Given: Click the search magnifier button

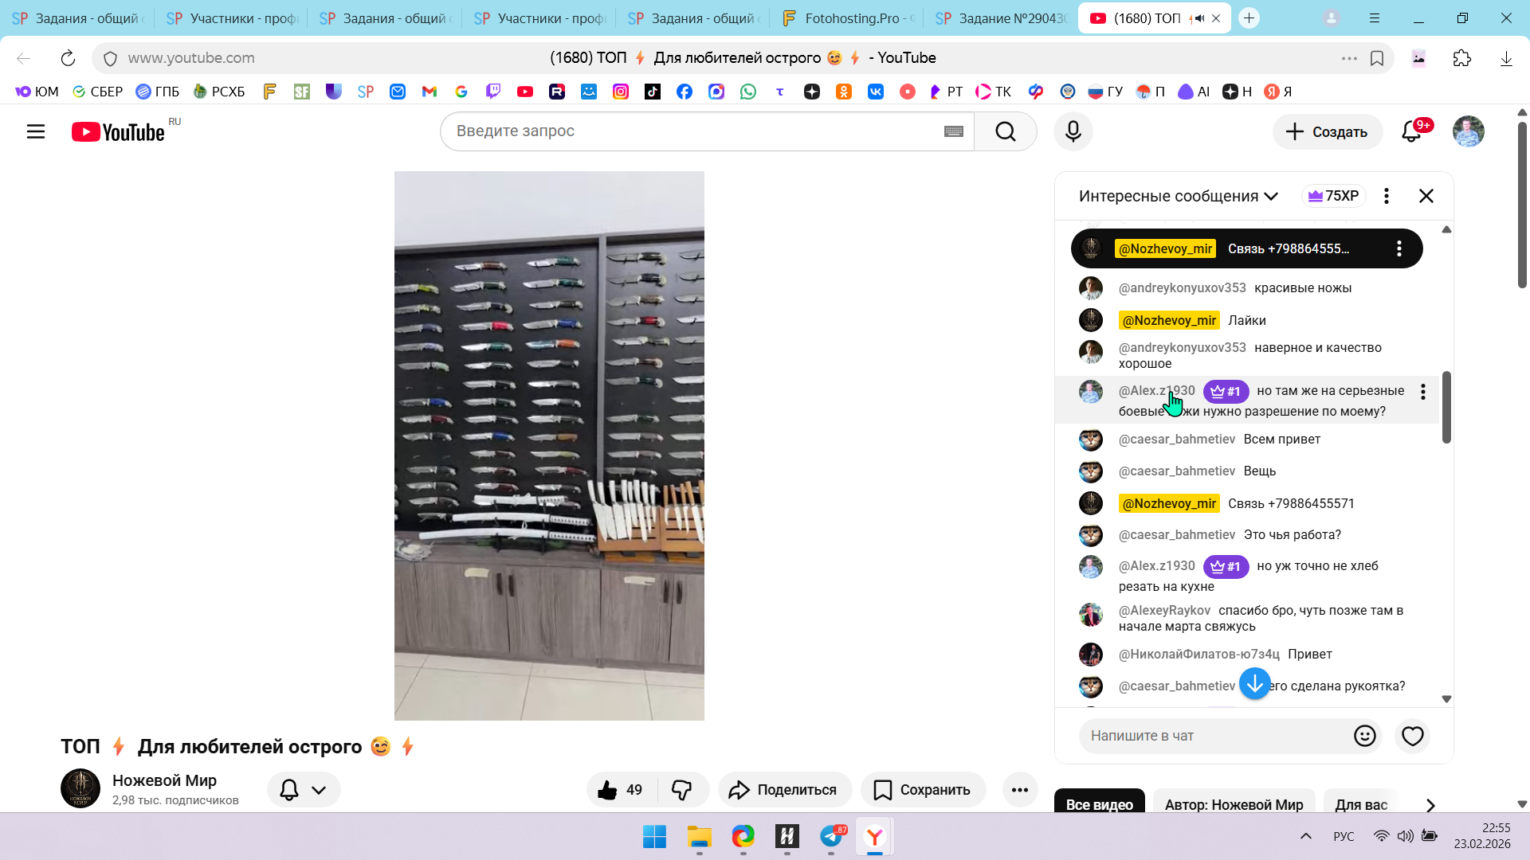Looking at the screenshot, I should (x=1005, y=131).
